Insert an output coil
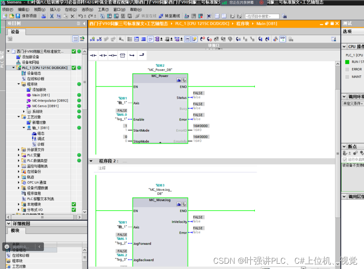 pyautogui.click(x=113, y=55)
